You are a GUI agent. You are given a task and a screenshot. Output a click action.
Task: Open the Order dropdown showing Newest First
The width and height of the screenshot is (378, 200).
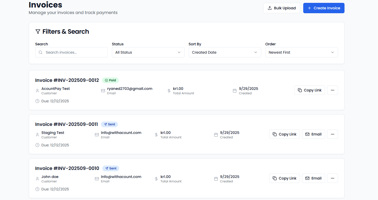(301, 52)
